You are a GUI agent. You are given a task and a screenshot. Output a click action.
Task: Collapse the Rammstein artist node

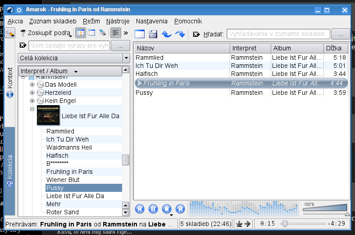(x=23, y=77)
